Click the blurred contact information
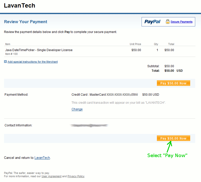The image size is (201, 182). tap(89, 125)
